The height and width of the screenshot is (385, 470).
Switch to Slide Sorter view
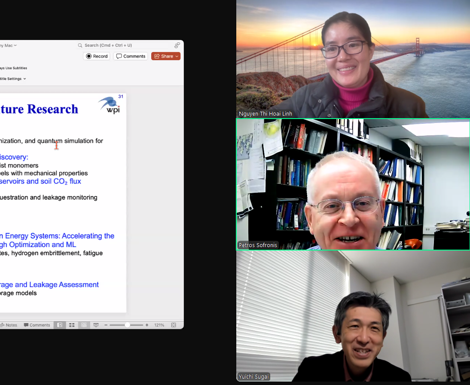click(x=72, y=325)
